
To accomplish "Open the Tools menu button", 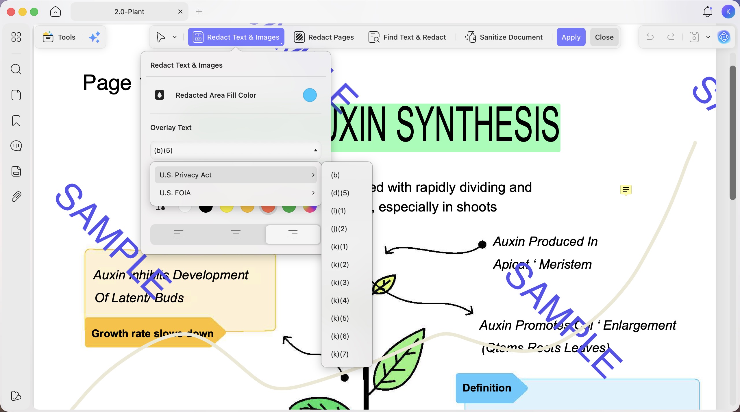I will click(x=59, y=37).
